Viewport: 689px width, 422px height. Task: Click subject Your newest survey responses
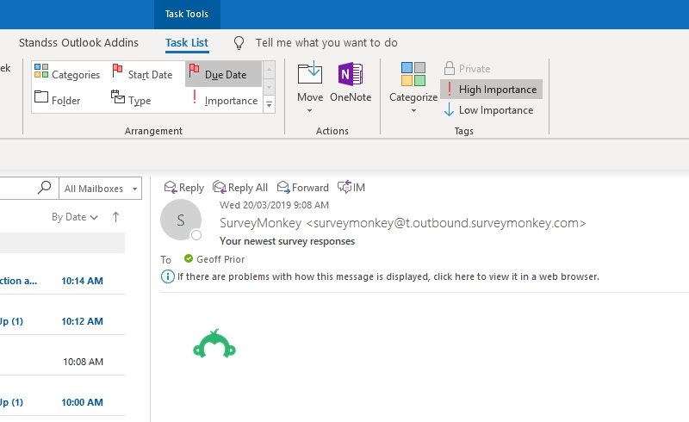coord(288,241)
